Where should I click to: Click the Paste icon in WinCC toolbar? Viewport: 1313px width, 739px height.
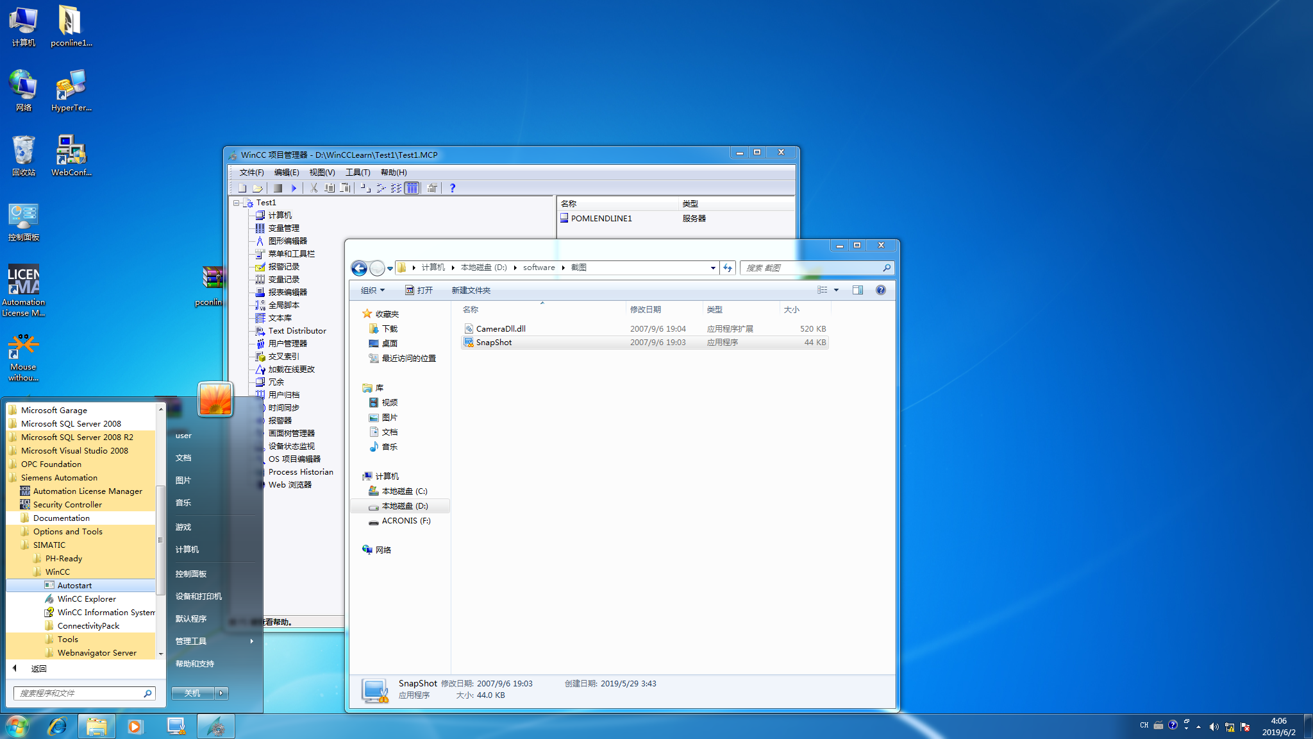(x=344, y=187)
